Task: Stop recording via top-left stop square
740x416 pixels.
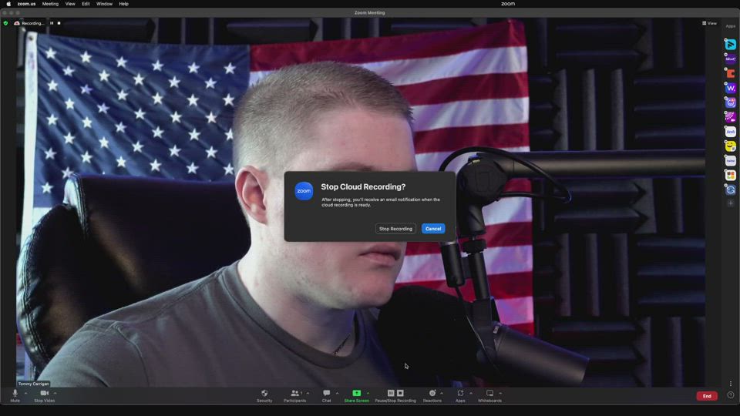Action: click(x=59, y=23)
